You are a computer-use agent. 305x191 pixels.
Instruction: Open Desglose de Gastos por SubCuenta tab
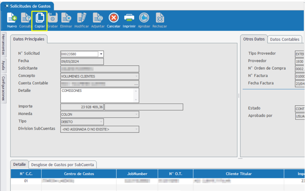62,165
